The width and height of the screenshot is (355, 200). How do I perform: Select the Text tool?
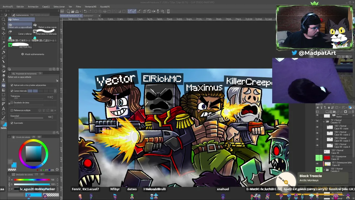tap(3, 109)
